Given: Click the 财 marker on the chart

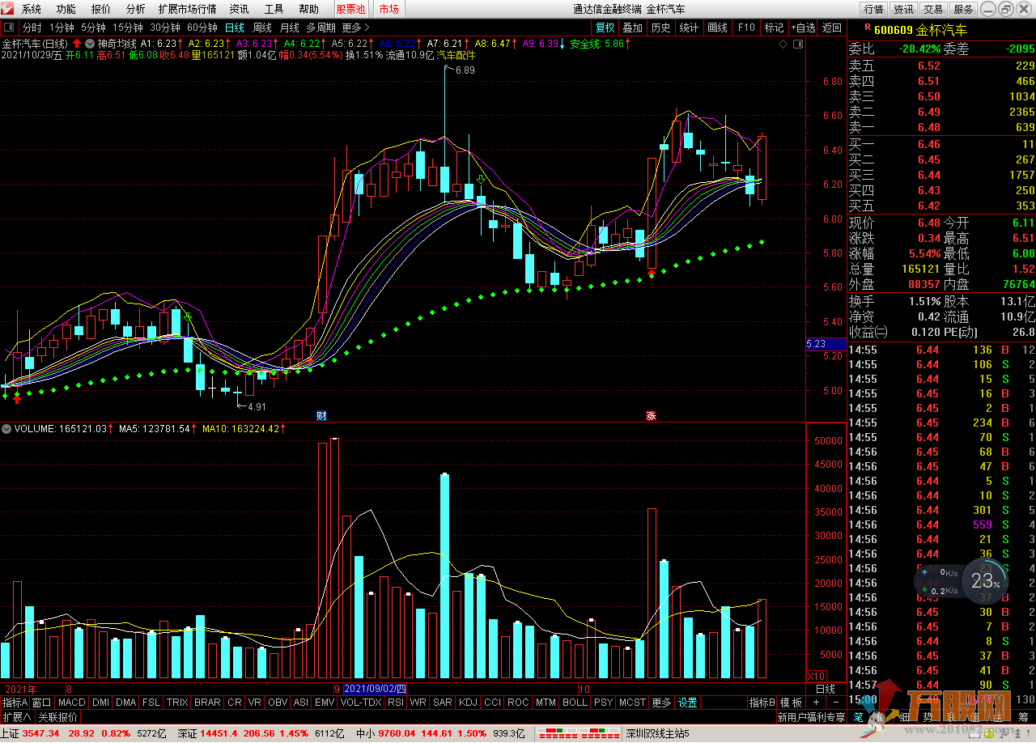Looking at the screenshot, I should (x=321, y=415).
